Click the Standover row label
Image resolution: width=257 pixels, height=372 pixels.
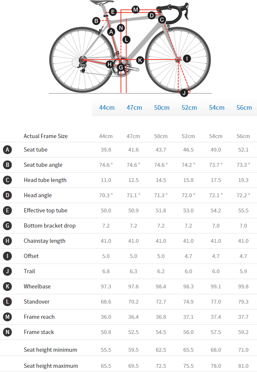point(37,302)
